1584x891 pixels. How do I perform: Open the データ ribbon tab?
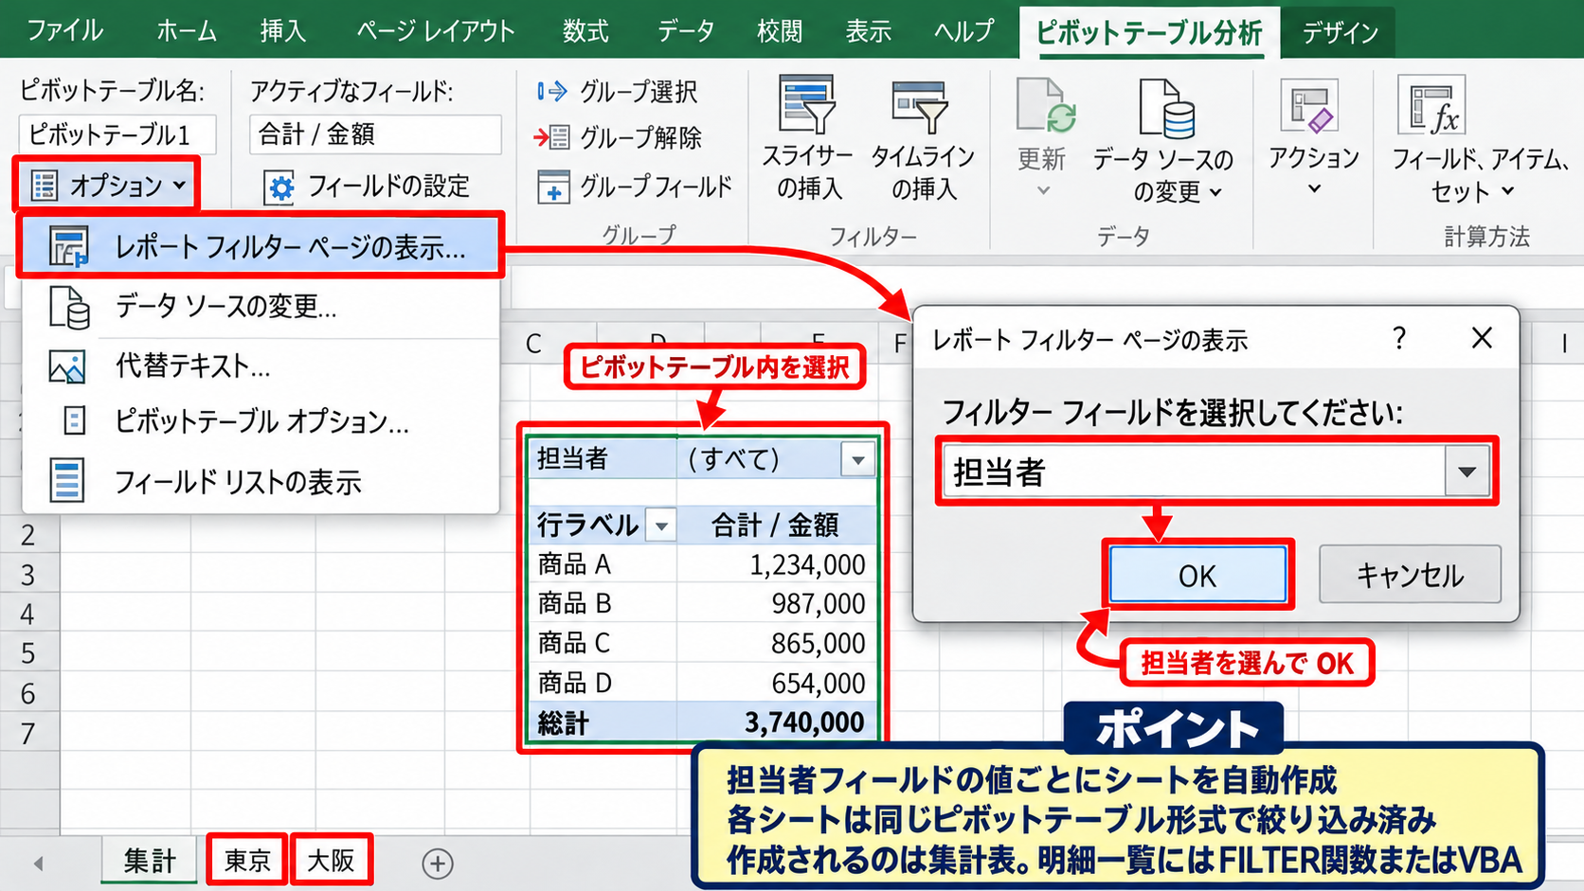[686, 31]
